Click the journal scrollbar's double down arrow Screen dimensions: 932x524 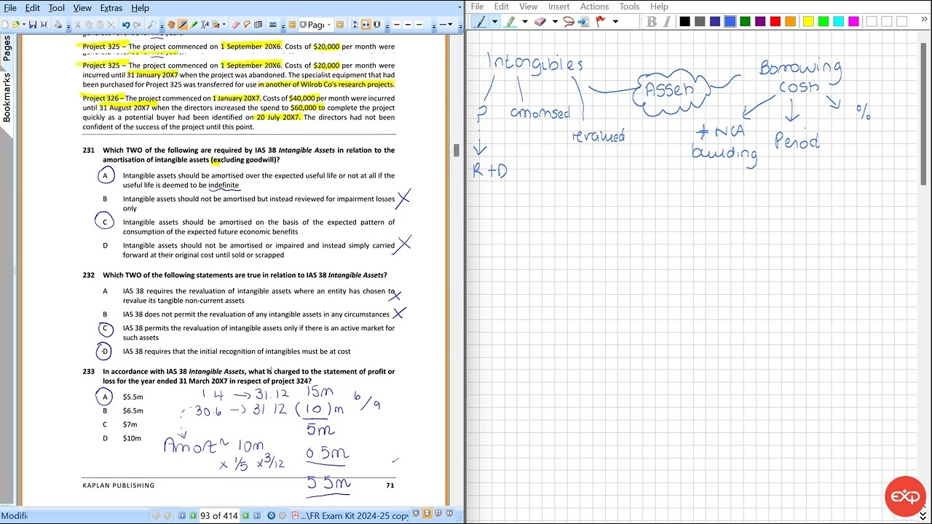coord(925,516)
